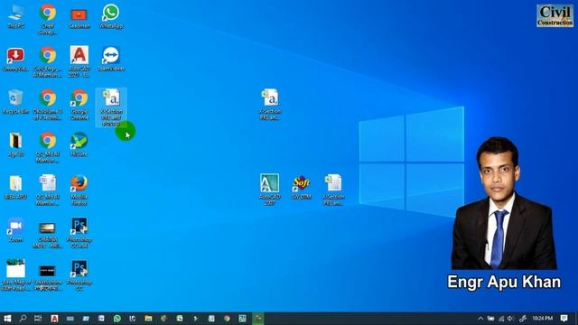Open the WhatsApp desktop shortcut

(x=111, y=16)
